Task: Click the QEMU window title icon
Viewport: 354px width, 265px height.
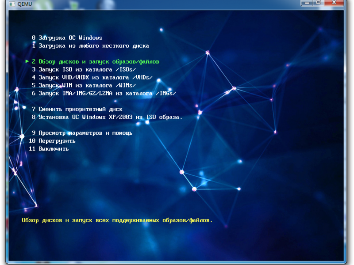Action: (x=12, y=4)
